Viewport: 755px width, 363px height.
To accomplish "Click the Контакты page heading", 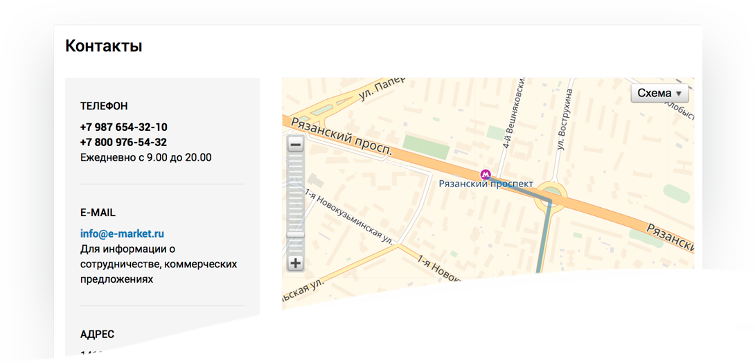I will (x=103, y=46).
